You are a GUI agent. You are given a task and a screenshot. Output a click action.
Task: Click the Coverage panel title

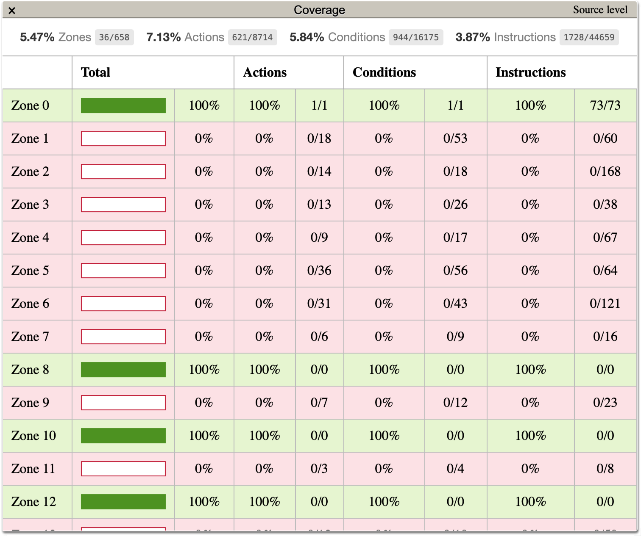point(319,10)
